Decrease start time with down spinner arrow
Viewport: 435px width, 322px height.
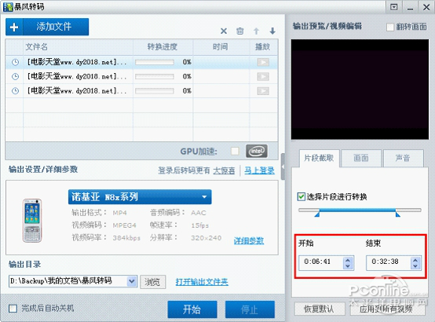tap(348, 266)
